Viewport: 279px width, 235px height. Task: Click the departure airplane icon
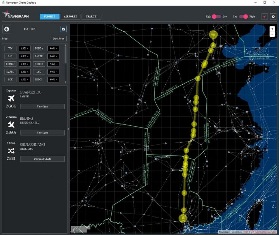[x=11, y=98]
